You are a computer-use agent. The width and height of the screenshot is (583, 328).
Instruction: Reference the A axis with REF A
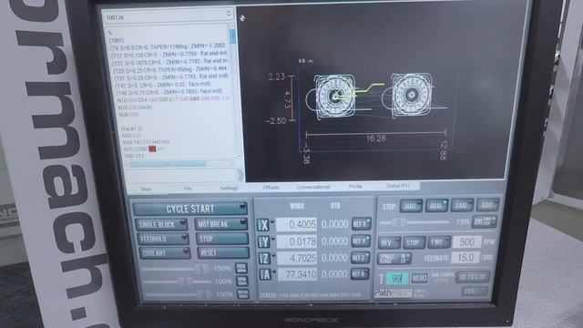point(360,274)
